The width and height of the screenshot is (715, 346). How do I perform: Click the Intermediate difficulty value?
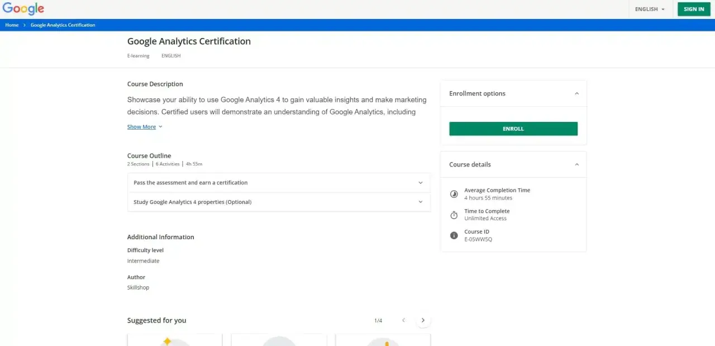(143, 261)
